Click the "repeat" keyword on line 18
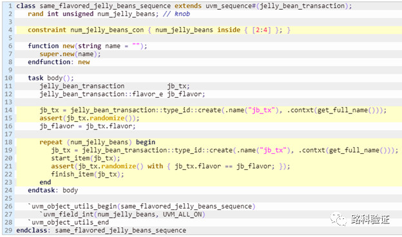This screenshot has width=402, height=237. point(51,142)
